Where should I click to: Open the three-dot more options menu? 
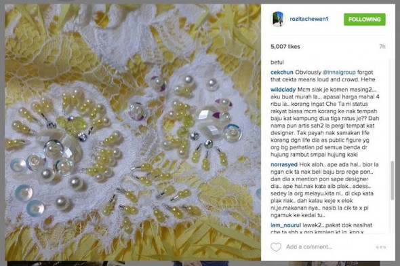381,247
